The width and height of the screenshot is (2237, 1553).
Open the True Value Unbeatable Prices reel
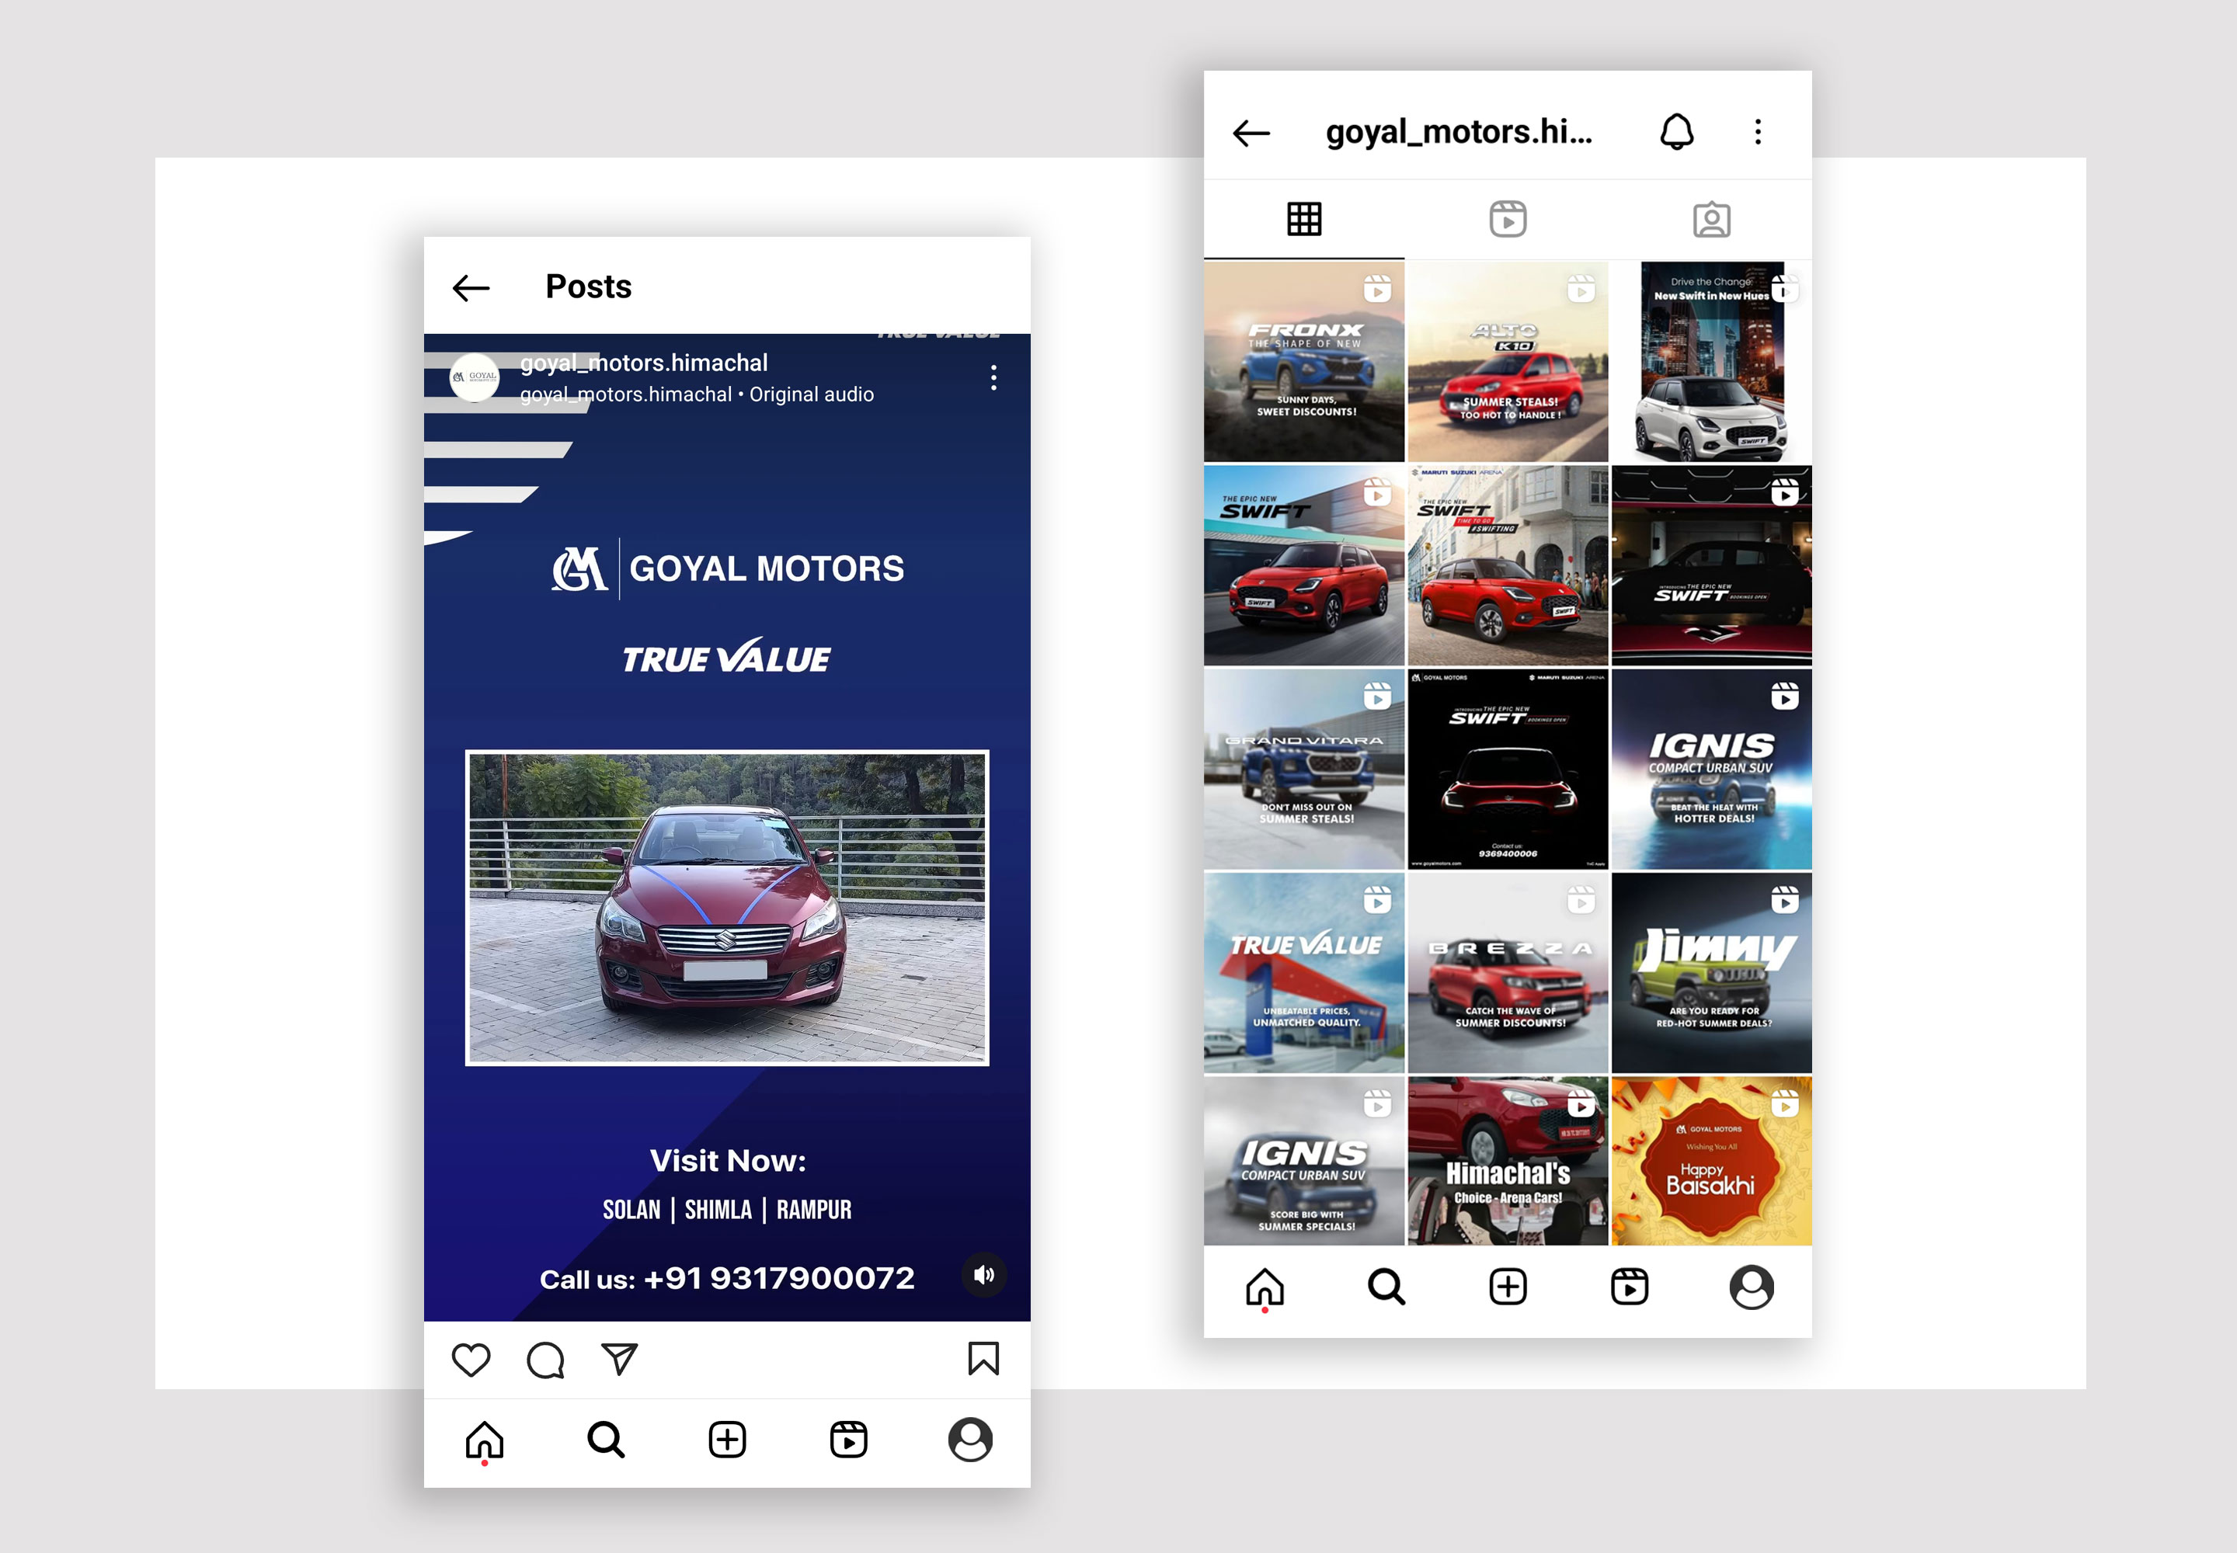pyautogui.click(x=1303, y=973)
